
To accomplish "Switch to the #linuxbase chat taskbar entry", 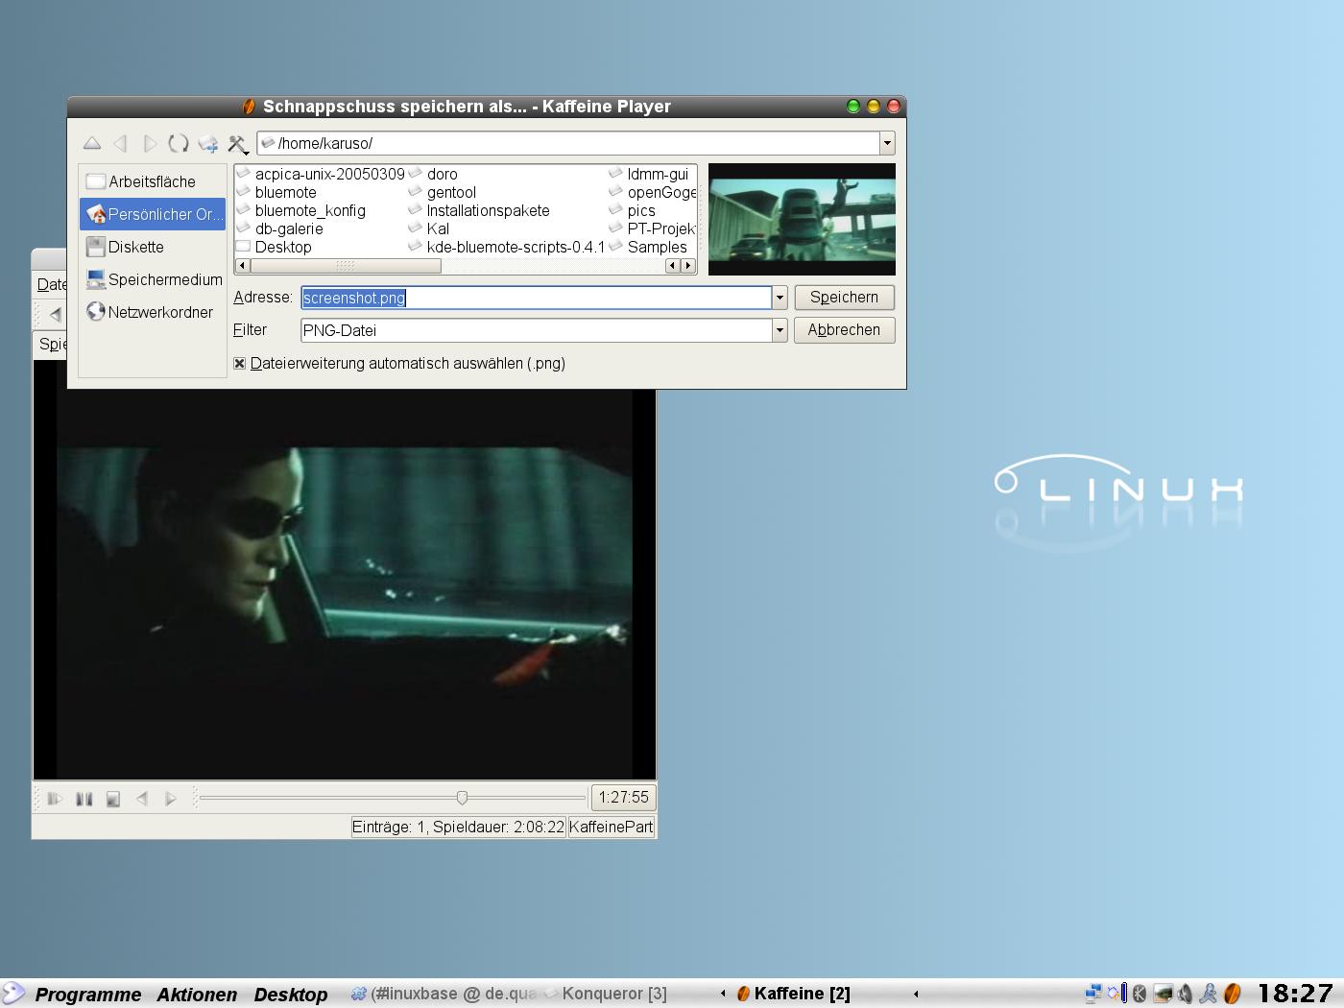I will 443,994.
